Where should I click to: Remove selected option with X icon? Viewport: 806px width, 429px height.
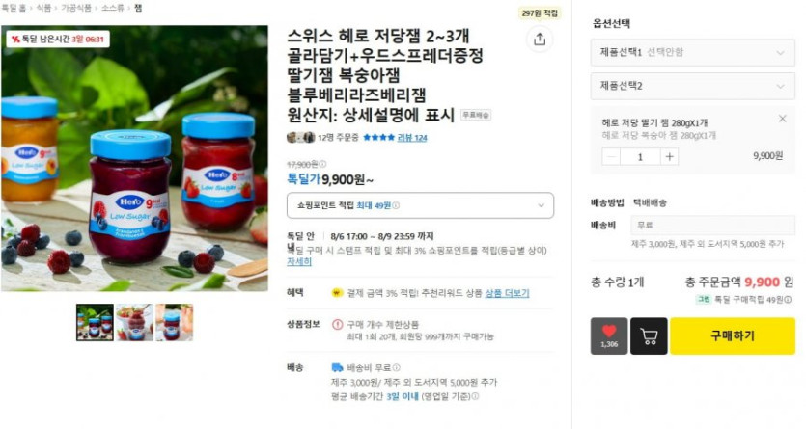tap(783, 119)
